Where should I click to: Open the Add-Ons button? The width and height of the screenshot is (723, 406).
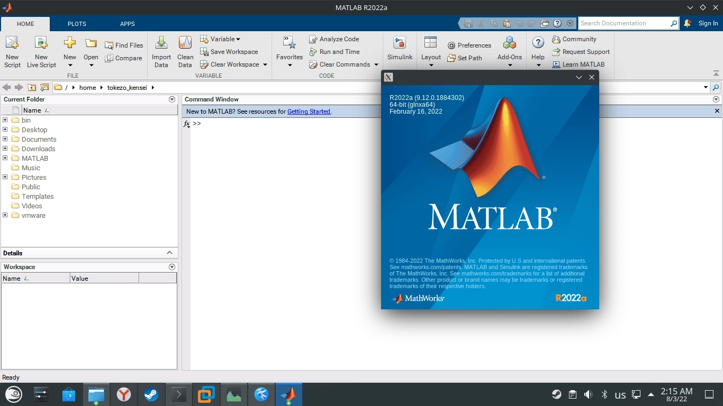pyautogui.click(x=510, y=52)
